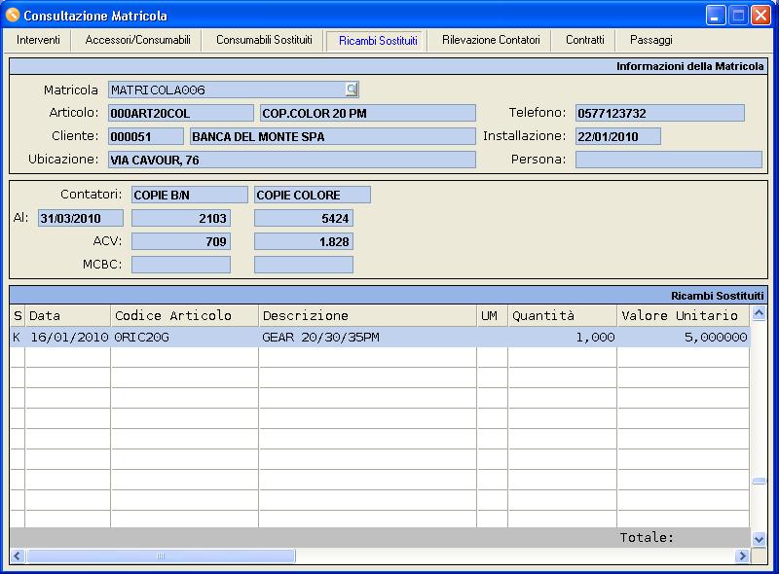Click the Matricola input field
779x574 pixels.
(x=234, y=90)
